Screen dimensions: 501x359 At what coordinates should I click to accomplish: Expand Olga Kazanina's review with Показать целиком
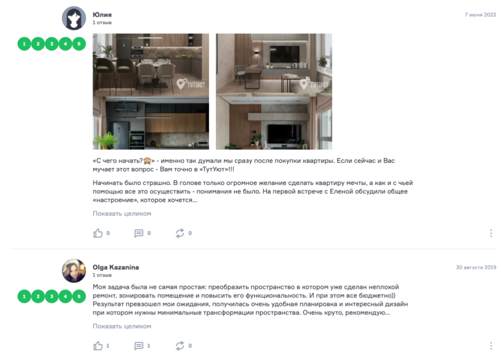pyautogui.click(x=122, y=326)
